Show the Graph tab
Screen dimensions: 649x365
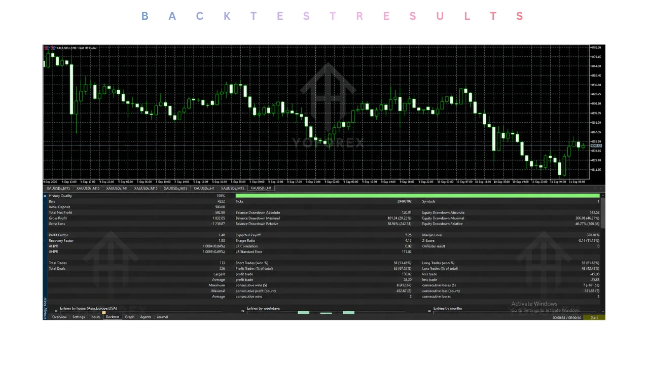tap(130, 317)
